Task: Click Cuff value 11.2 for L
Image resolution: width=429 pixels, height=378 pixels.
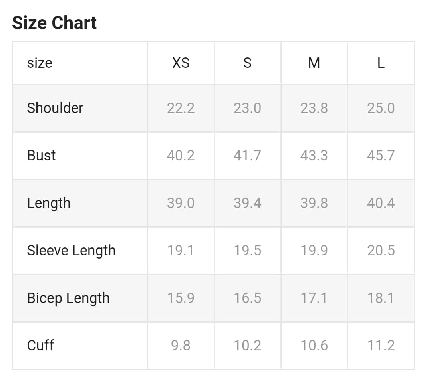Action: (x=381, y=345)
